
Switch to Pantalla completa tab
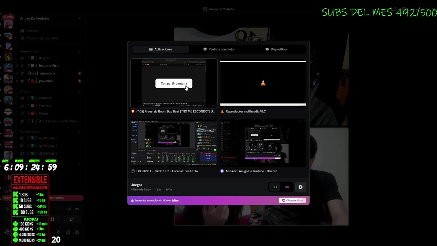(x=218, y=49)
